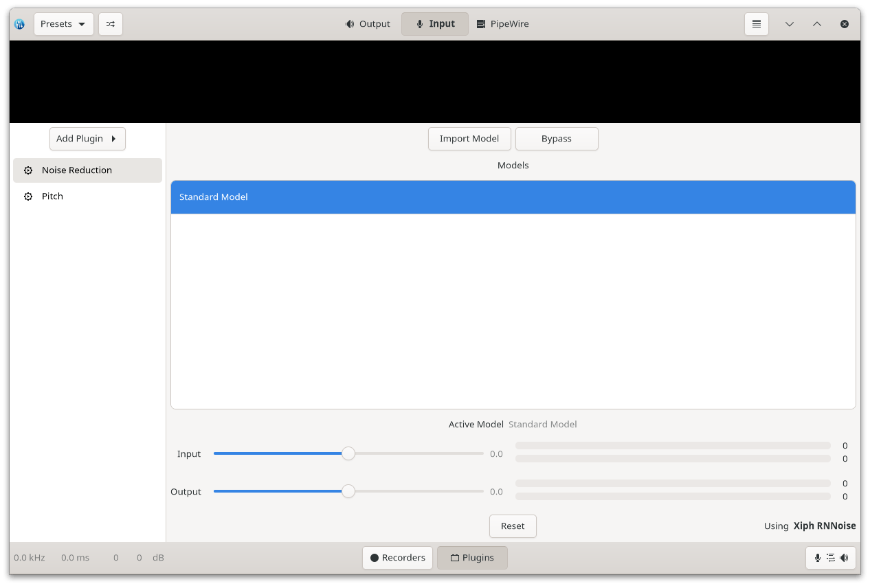Select Noise Reduction in the plugin sidebar
The width and height of the screenshot is (870, 586).
click(87, 170)
